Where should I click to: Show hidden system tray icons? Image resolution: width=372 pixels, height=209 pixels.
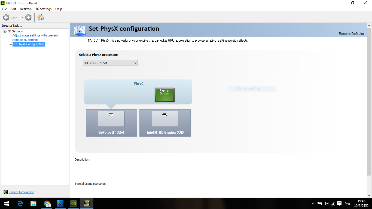click(x=313, y=204)
